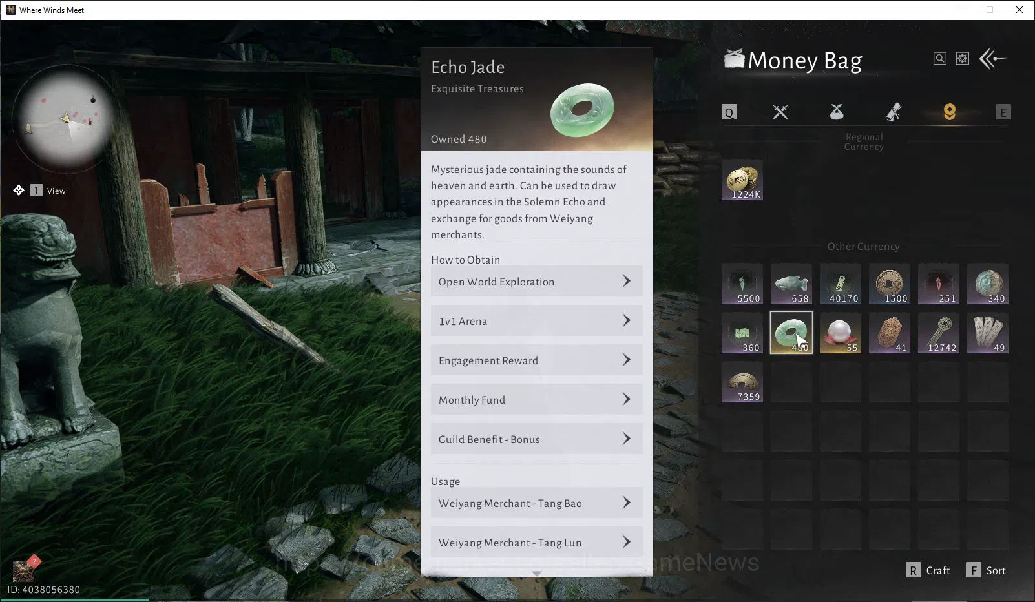This screenshot has width=1035, height=602.
Task: Select the half-coin currency showing 7359
Action: [x=742, y=382]
